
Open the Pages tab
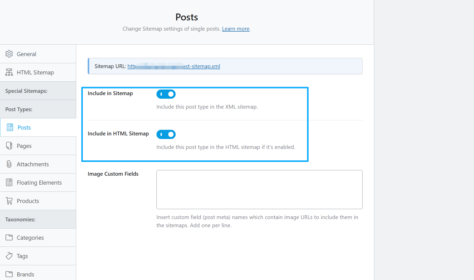[38, 146]
